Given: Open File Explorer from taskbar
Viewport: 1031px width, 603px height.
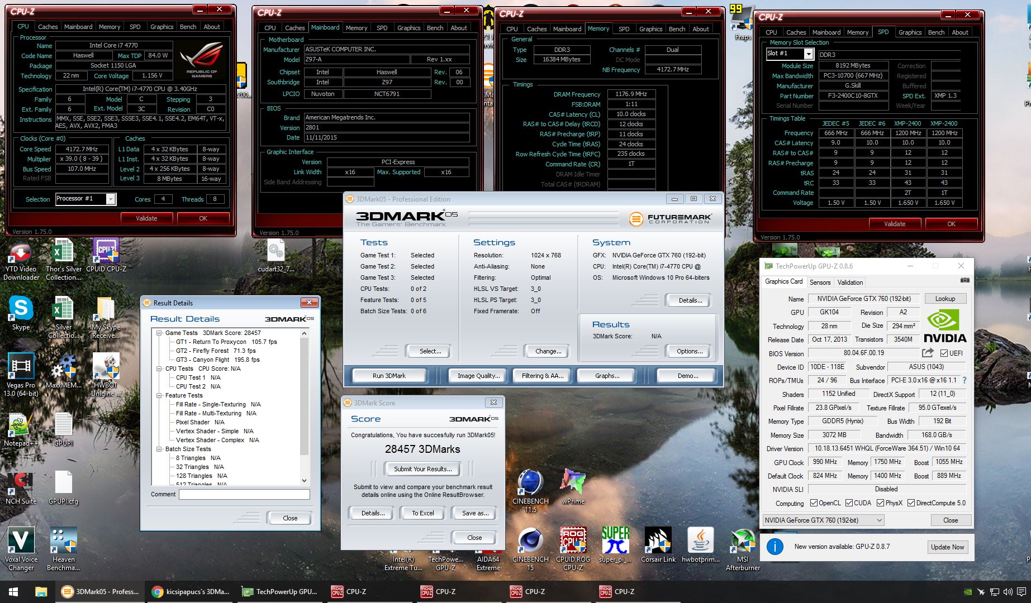Looking at the screenshot, I should pos(41,591).
